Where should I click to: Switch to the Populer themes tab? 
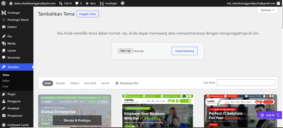[61, 83]
